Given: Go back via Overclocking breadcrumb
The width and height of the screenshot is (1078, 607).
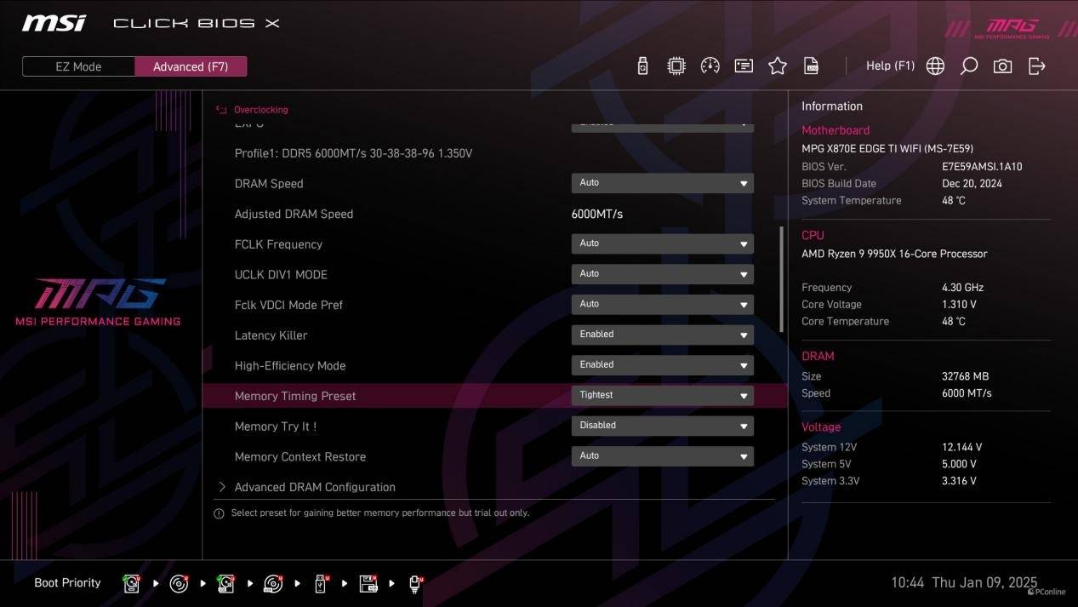Looking at the screenshot, I should click(x=260, y=110).
